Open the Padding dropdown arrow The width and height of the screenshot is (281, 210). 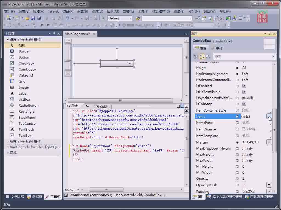coord(269,191)
